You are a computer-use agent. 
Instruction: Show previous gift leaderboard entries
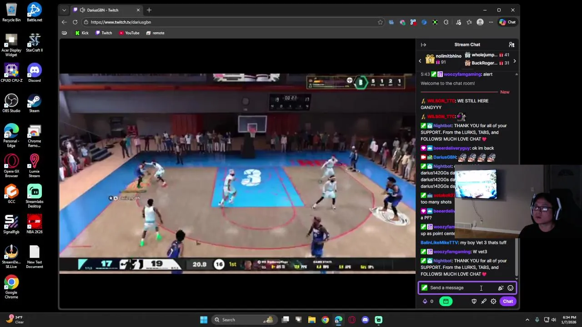point(420,61)
